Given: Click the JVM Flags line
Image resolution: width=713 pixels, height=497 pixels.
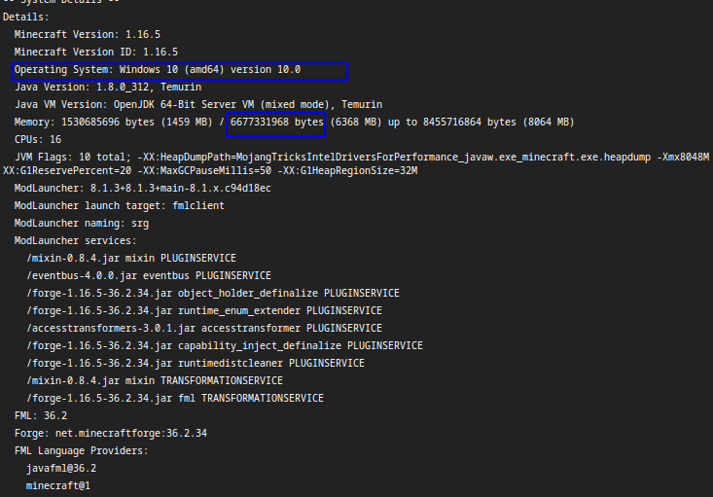Looking at the screenshot, I should 360,157.
